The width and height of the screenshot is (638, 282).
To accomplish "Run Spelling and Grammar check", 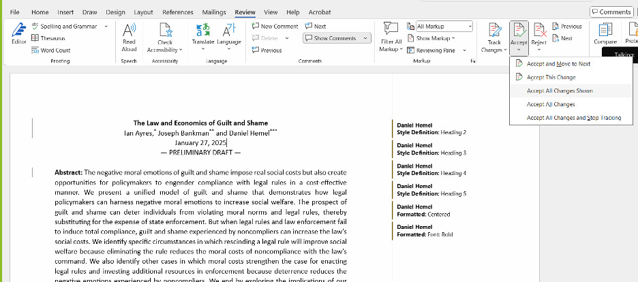I will [64, 27].
